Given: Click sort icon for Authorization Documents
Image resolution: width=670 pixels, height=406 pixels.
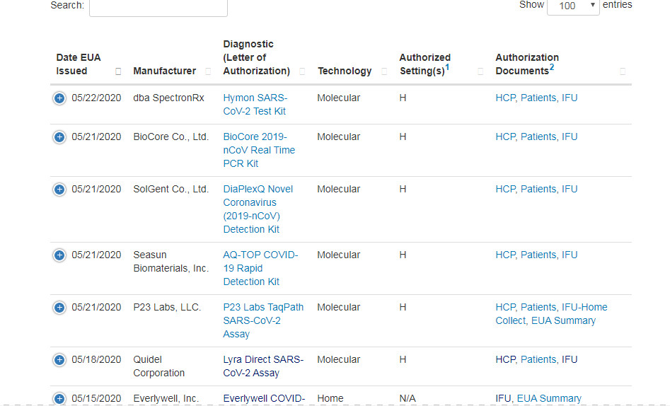Looking at the screenshot, I should (623, 71).
